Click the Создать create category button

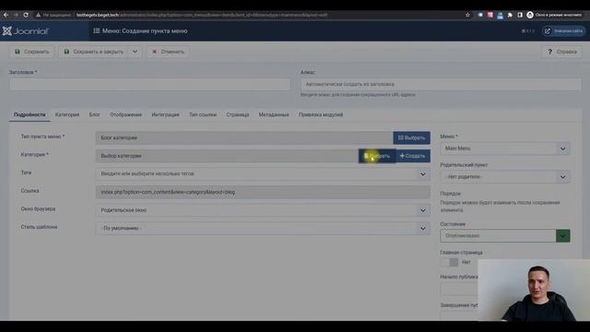(413, 156)
